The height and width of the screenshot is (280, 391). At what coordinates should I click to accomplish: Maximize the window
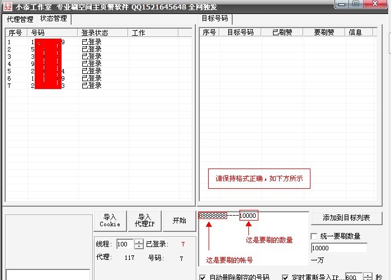[x=356, y=3]
